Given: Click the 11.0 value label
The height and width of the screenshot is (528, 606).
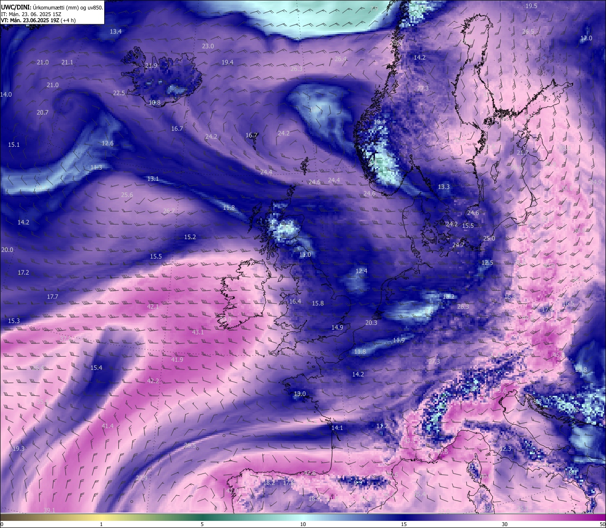Looking at the screenshot, I should [305, 254].
